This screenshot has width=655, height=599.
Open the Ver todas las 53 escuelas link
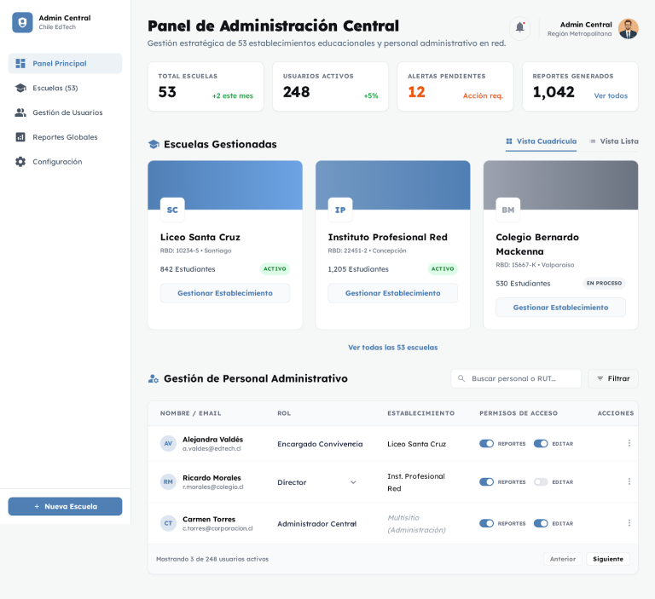click(392, 348)
